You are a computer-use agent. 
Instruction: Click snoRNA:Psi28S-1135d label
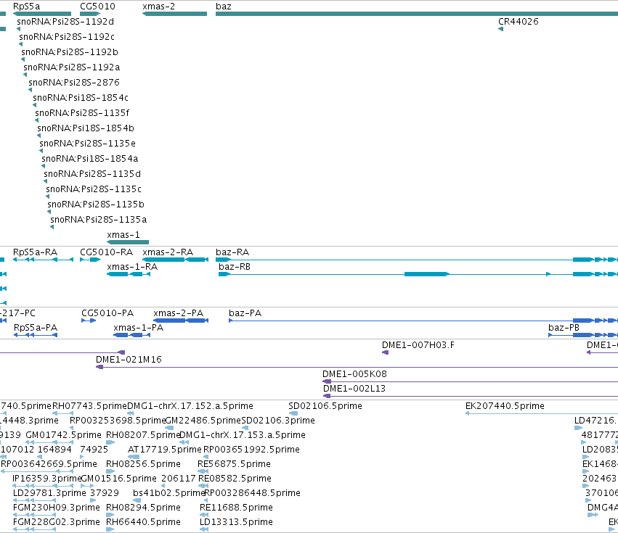[x=92, y=173]
